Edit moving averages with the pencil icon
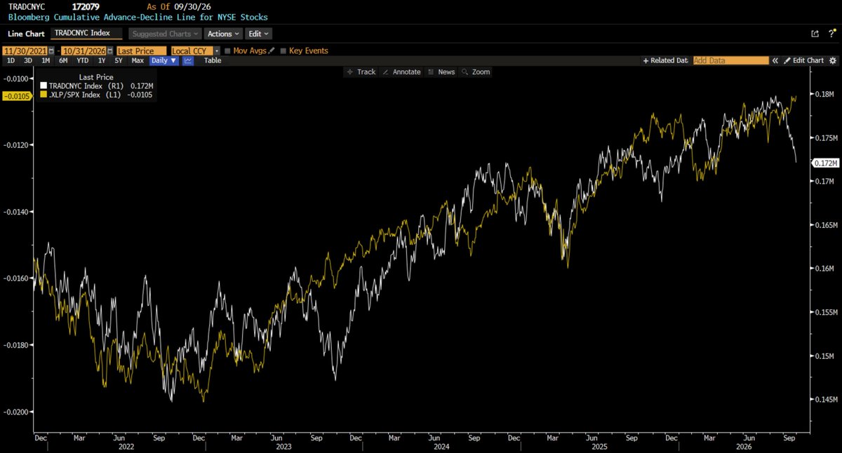 (x=271, y=50)
